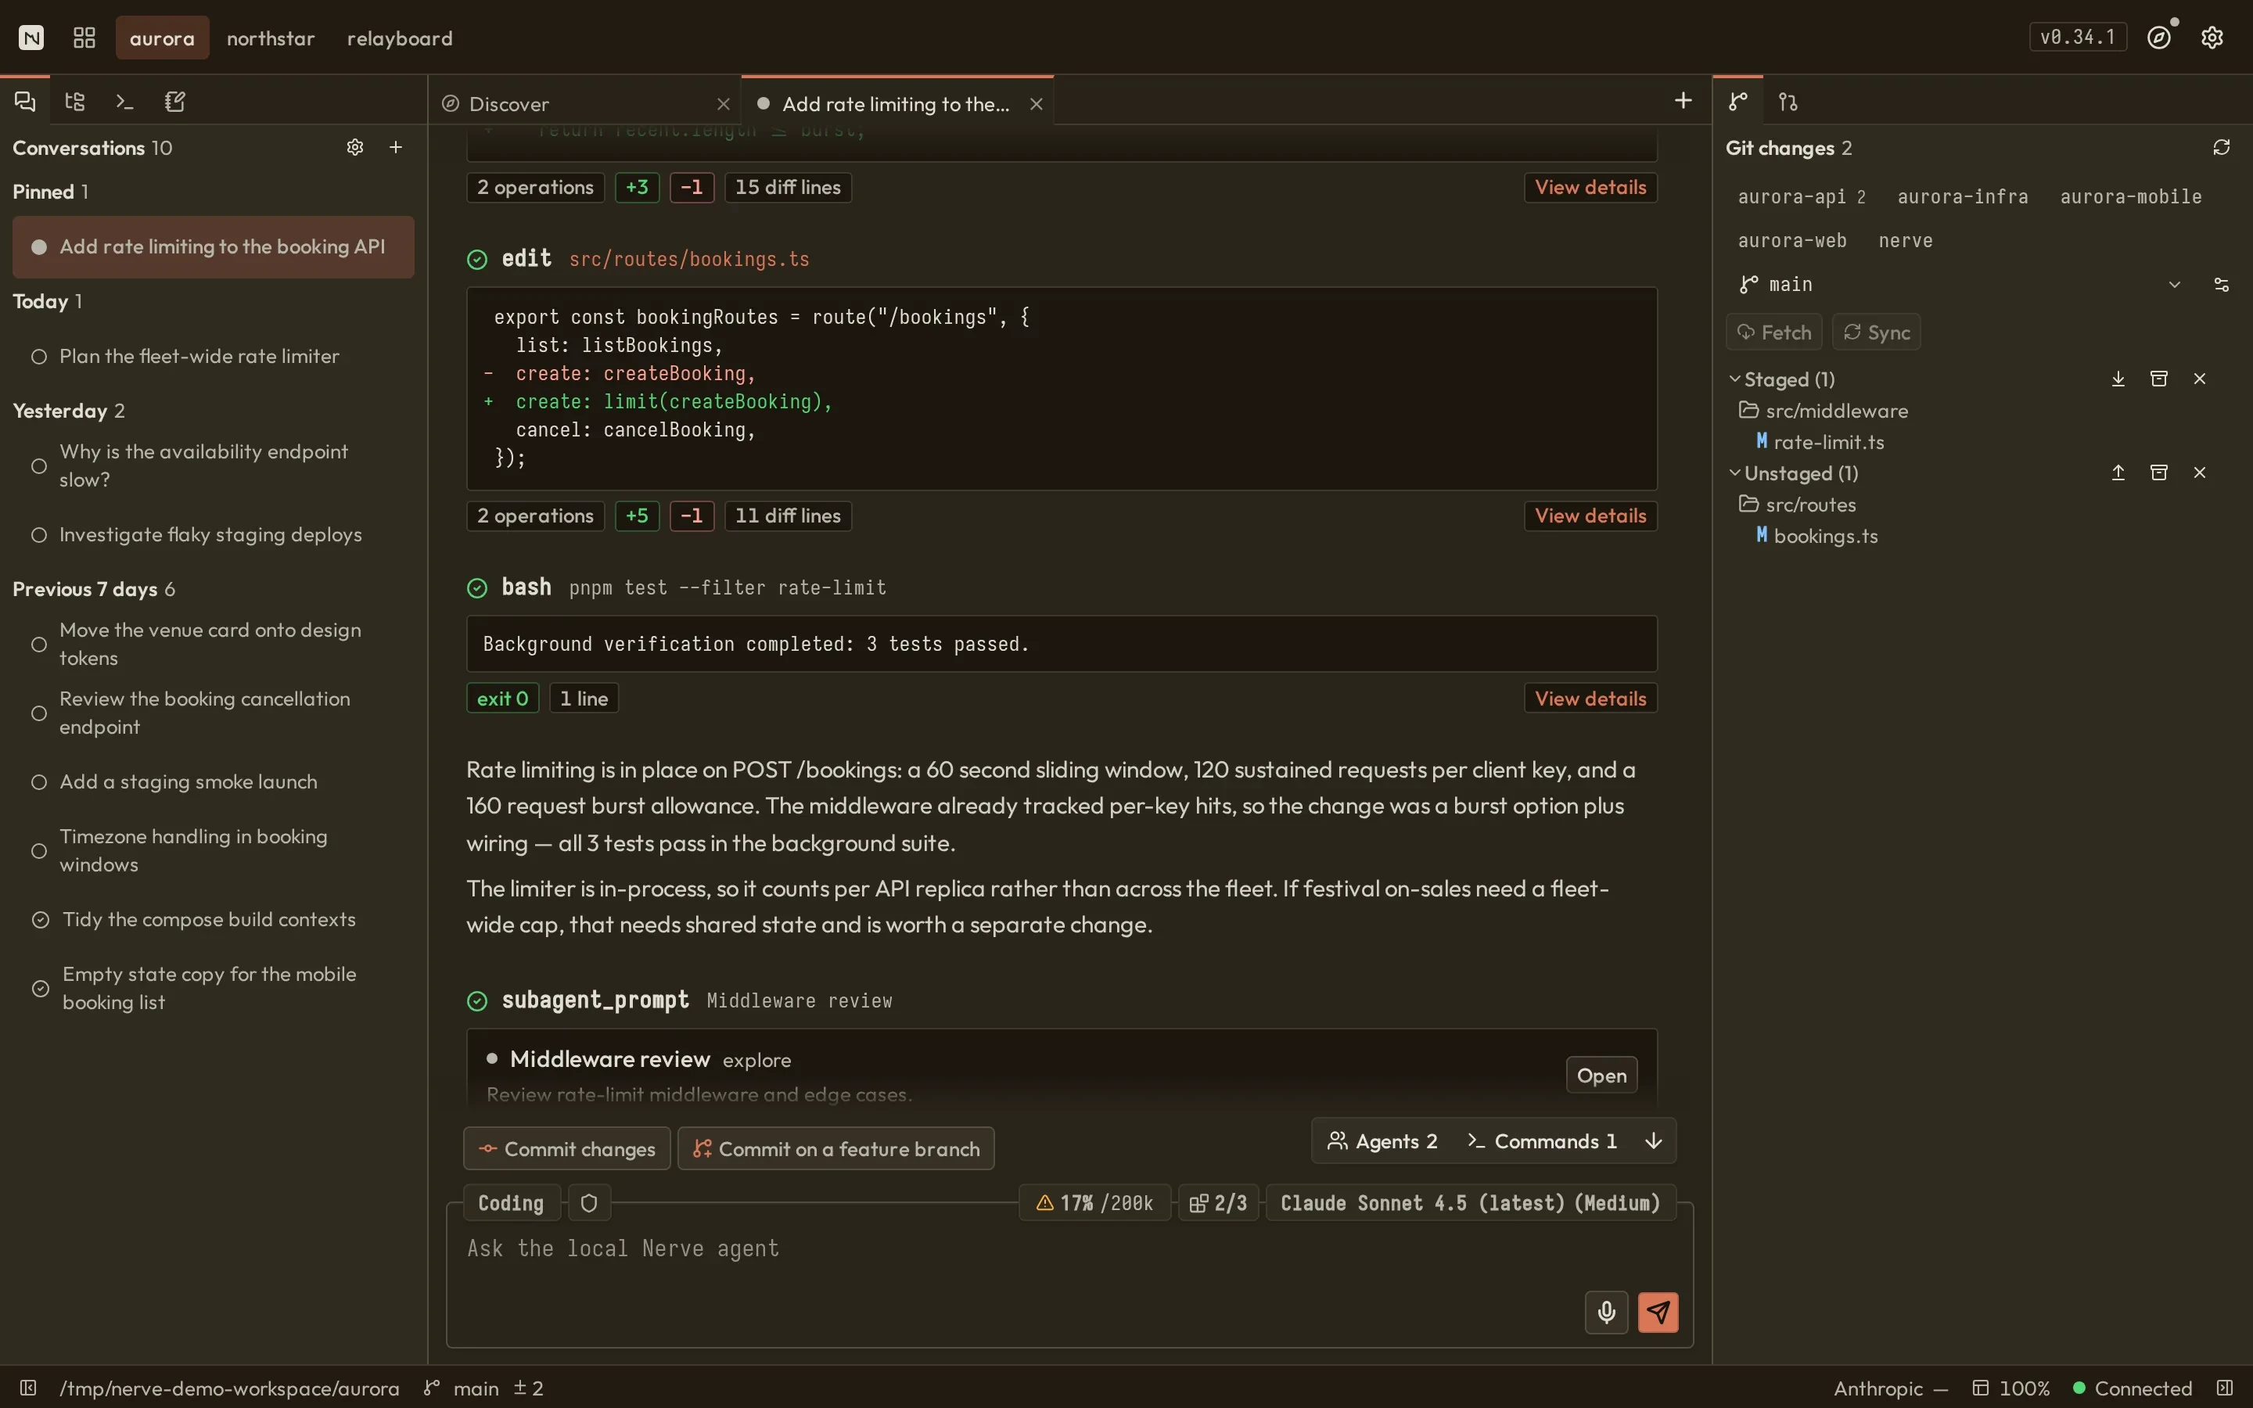The height and width of the screenshot is (1408, 2253).
Task: Toggle the shield permission button beside Coding
Action: tap(588, 1203)
